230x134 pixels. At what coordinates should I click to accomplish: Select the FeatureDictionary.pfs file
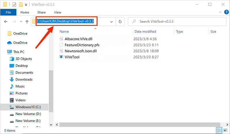tap(82, 45)
